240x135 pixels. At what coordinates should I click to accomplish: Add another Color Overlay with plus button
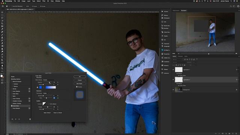[x=29, y=99]
